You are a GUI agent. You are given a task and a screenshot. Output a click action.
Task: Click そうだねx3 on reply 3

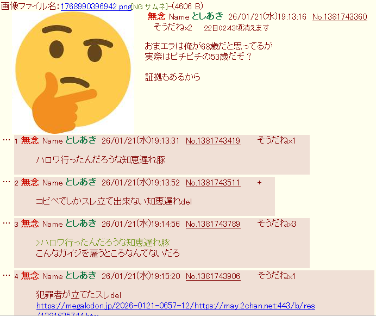point(277,224)
